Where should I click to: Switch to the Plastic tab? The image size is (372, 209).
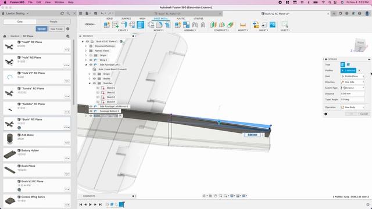click(x=181, y=19)
